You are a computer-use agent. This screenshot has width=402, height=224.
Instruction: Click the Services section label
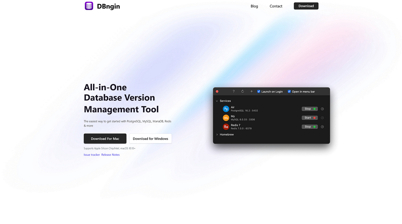pos(225,101)
